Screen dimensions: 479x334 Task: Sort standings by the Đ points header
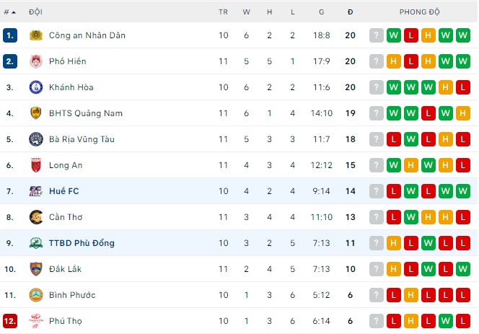click(x=350, y=12)
